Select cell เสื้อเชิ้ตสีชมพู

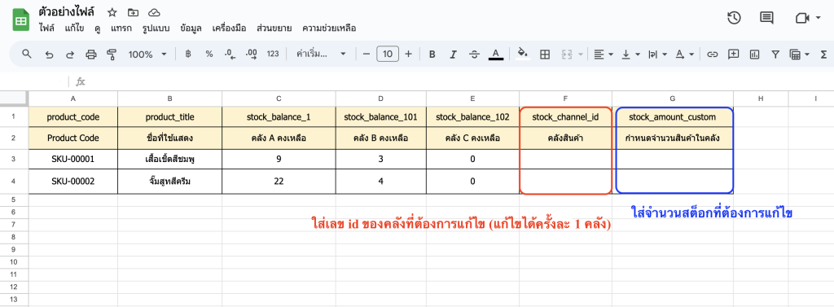[169, 159]
